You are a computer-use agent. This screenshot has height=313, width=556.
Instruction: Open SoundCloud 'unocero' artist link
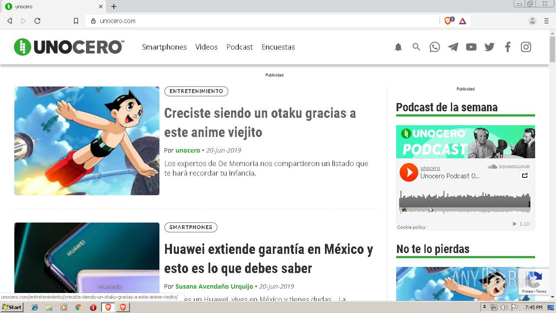(x=430, y=168)
